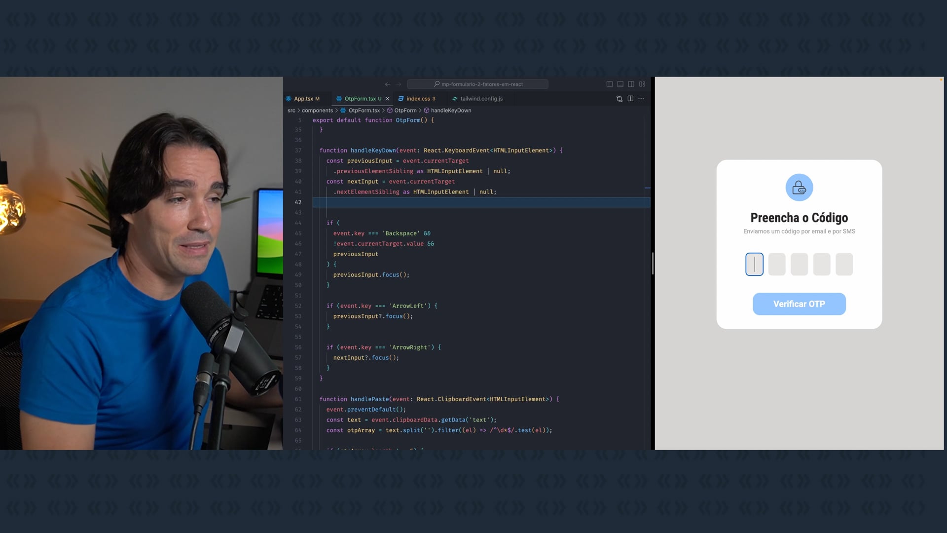Image resolution: width=947 pixels, height=533 pixels.
Task: Toggle the primary sidebar layout icon
Action: [x=609, y=84]
